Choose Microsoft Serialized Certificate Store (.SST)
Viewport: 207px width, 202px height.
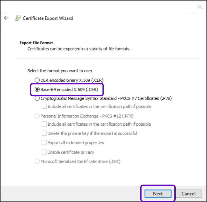pos(37,161)
